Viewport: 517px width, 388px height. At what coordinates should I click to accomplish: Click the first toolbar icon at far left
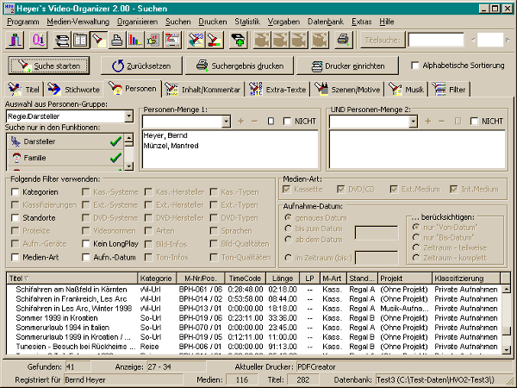point(16,40)
